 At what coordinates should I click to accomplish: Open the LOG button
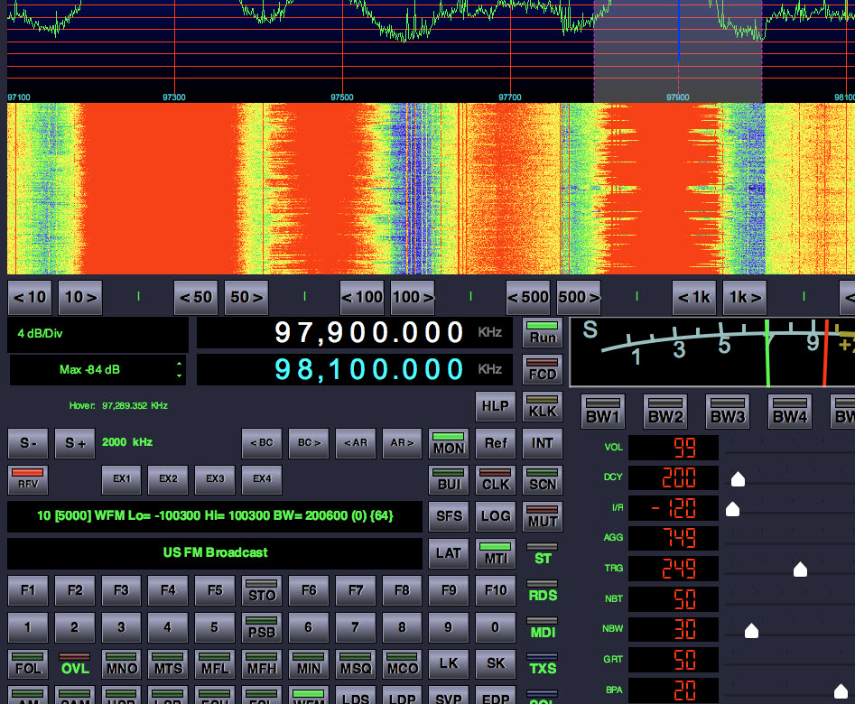[496, 516]
